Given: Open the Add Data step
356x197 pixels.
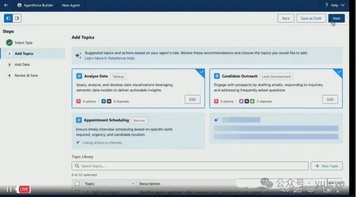Looking at the screenshot, I should pyautogui.click(x=22, y=64).
